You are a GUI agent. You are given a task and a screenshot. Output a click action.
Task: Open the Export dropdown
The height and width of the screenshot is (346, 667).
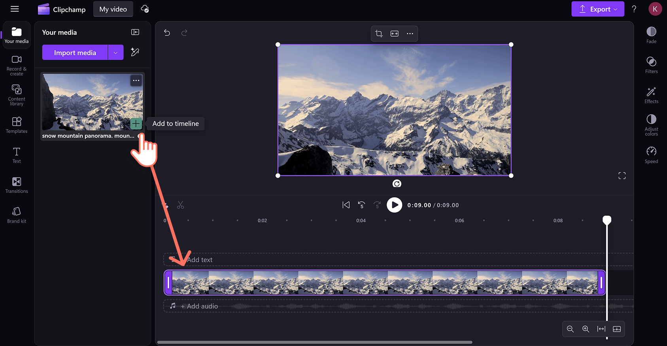(x=597, y=9)
